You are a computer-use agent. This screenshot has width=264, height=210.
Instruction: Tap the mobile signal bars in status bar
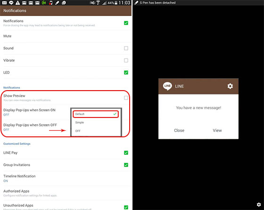pyautogui.click(x=104, y=3)
